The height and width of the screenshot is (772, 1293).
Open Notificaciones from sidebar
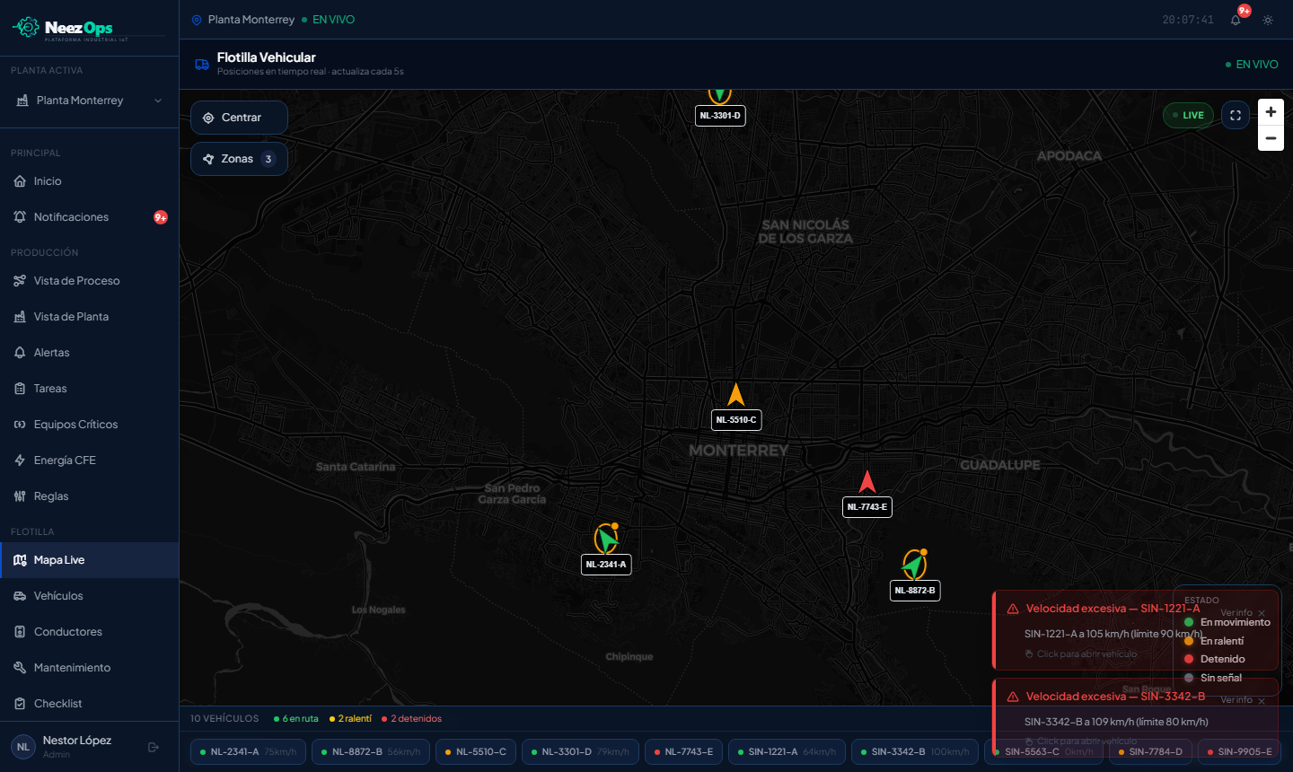coord(89,217)
